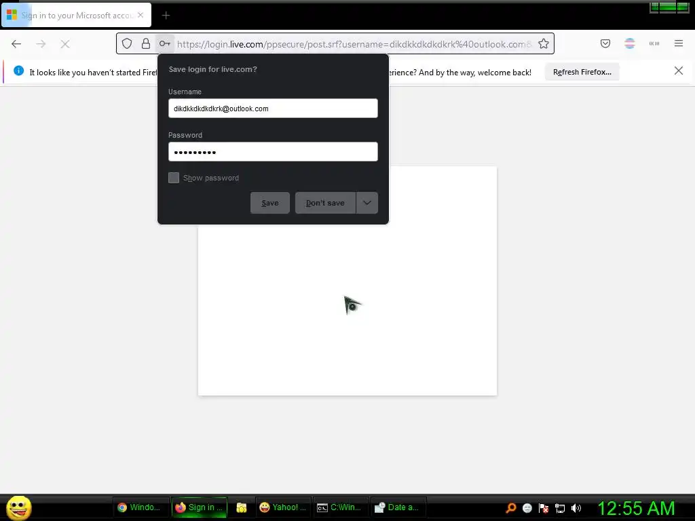Open the Firefox application menu
The height and width of the screenshot is (521, 695).
coord(679,43)
